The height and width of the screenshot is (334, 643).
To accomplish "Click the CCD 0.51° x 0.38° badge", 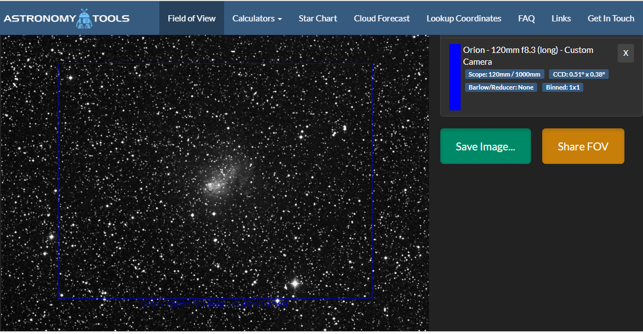I will (x=578, y=74).
